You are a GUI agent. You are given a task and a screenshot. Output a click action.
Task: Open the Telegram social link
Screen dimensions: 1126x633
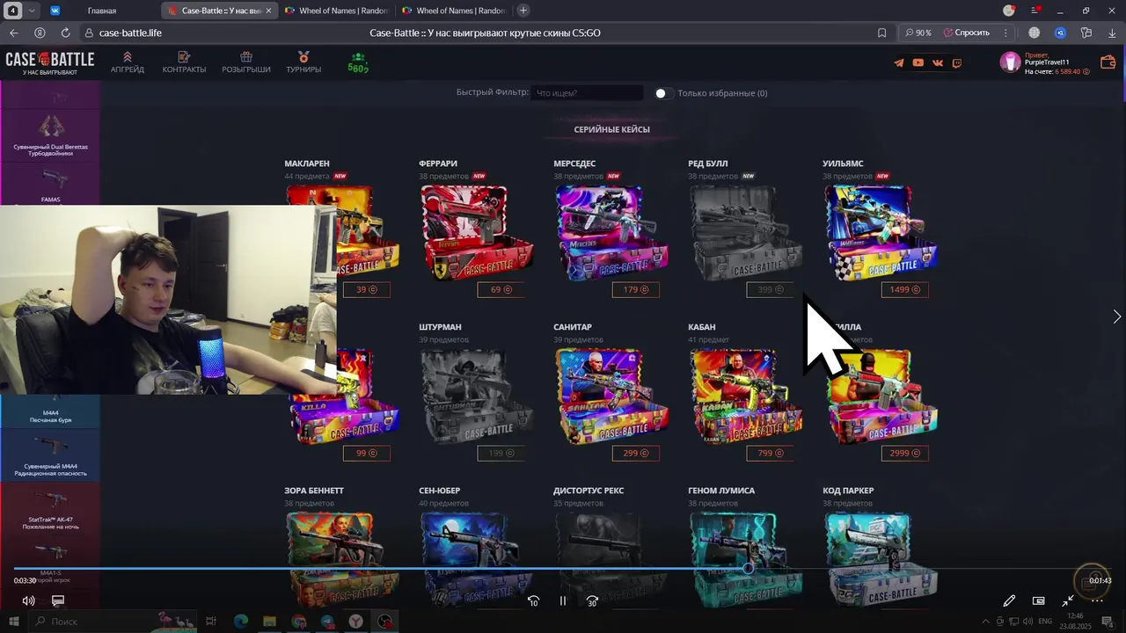point(899,62)
